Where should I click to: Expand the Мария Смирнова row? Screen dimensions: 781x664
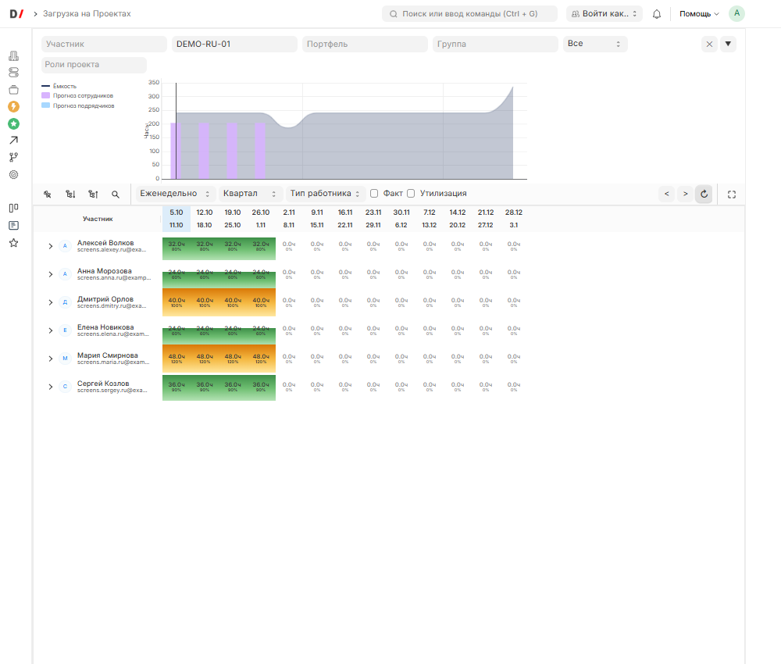pos(50,359)
